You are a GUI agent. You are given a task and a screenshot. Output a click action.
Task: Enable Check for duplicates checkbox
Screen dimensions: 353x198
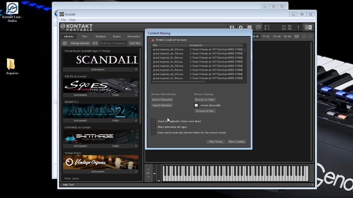point(153,121)
